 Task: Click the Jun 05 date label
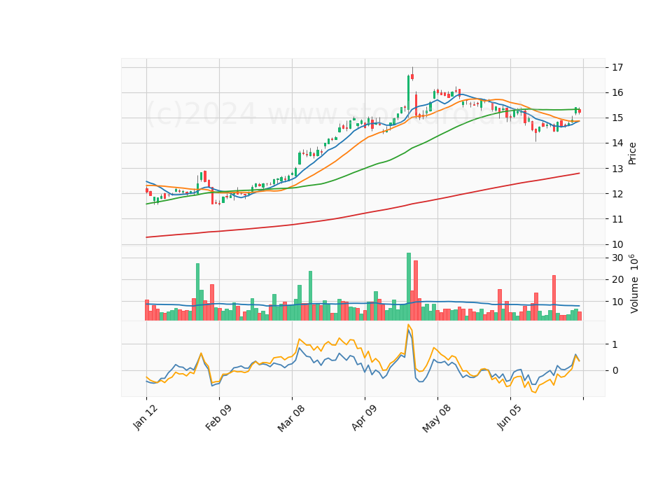tap(510, 417)
